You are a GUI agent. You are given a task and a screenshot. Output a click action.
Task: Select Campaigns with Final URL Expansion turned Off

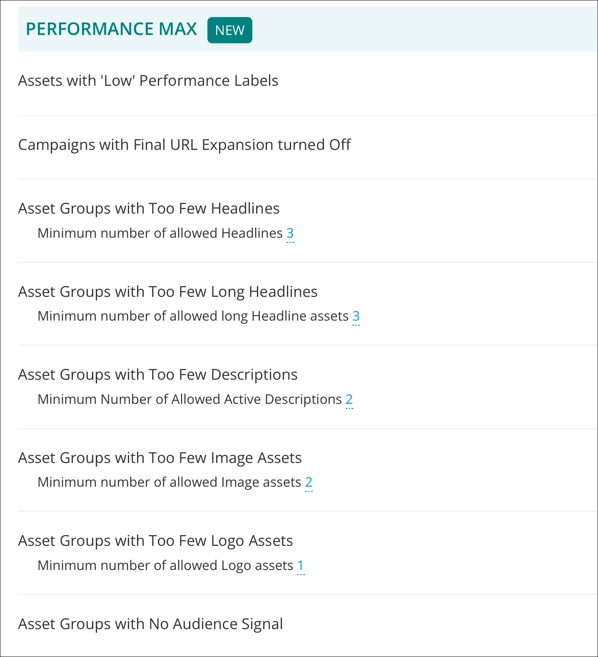184,145
